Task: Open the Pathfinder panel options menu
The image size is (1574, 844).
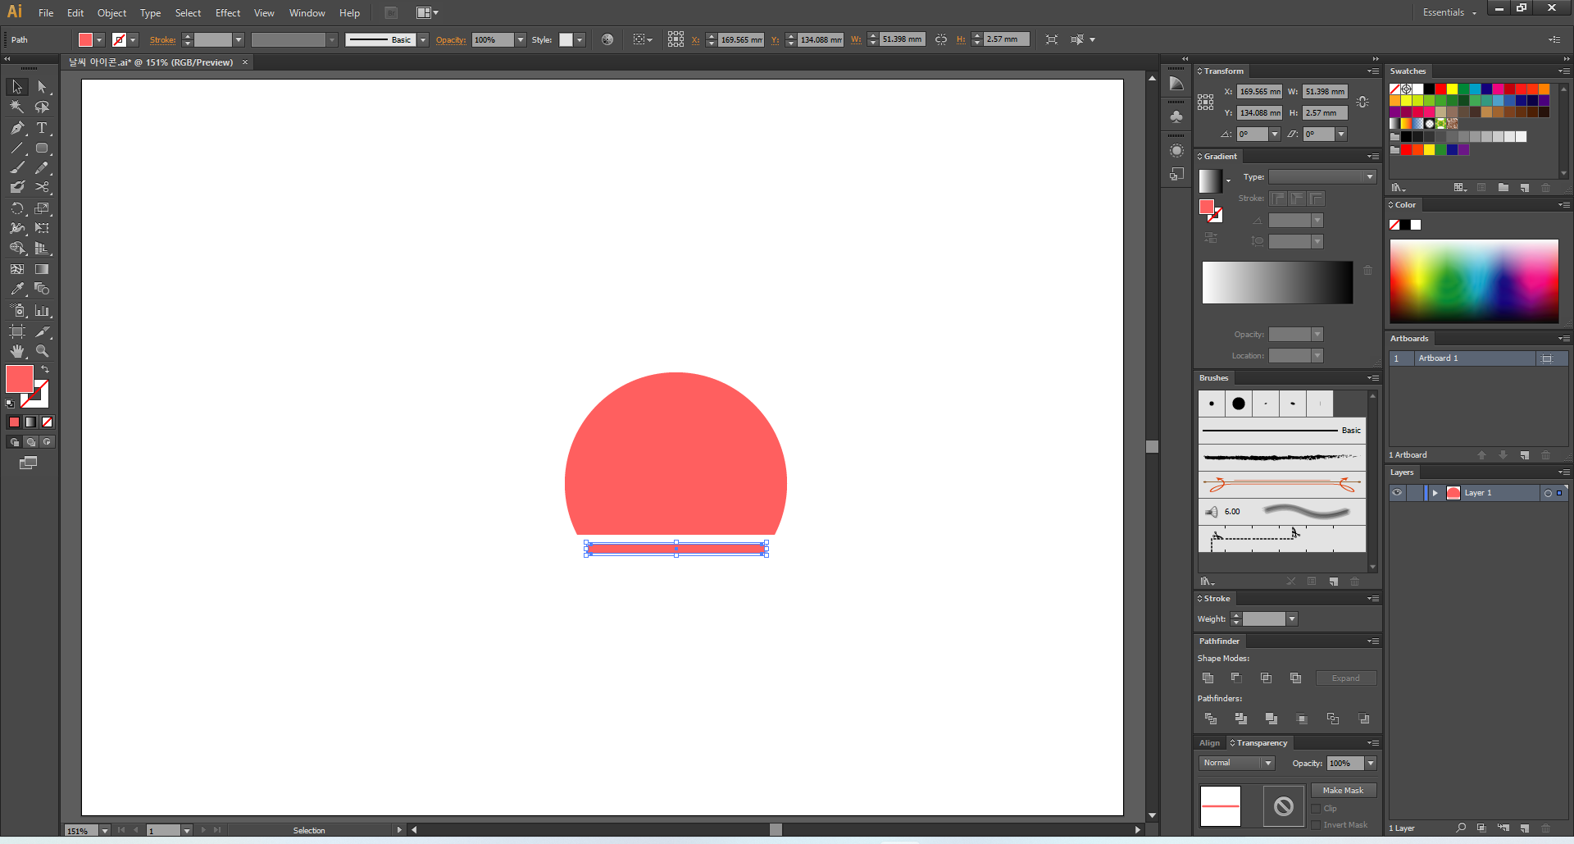Action: click(1374, 641)
